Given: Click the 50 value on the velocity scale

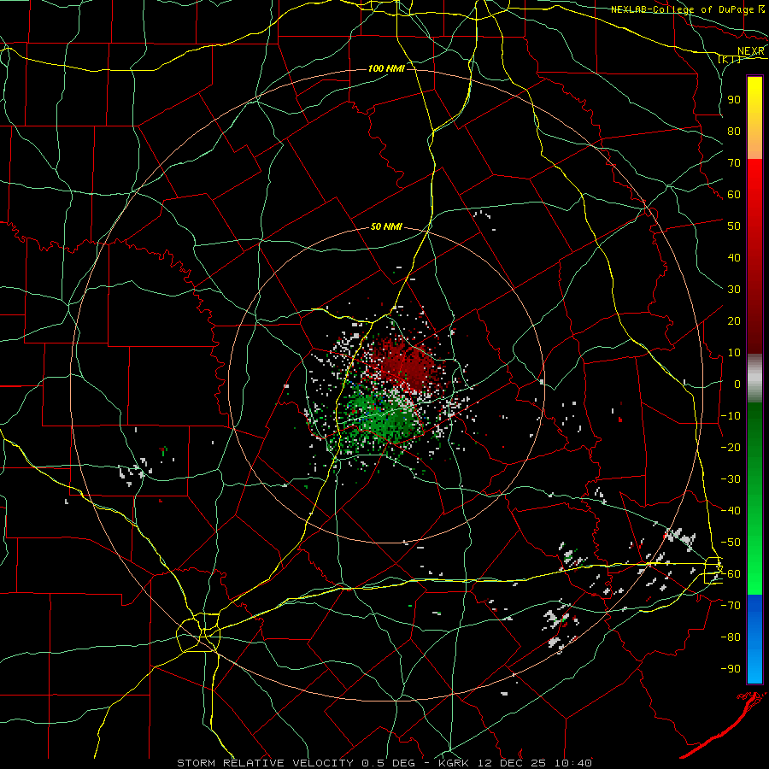Looking at the screenshot, I should (734, 226).
